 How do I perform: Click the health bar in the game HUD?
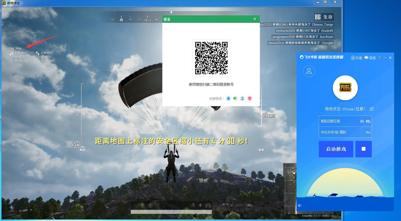click(171, 212)
